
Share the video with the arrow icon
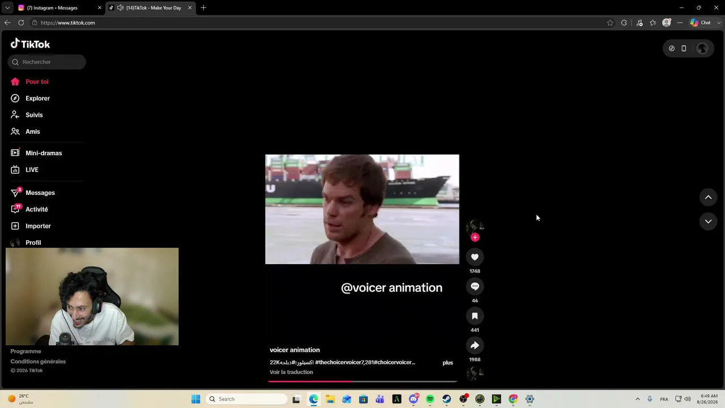coord(475,346)
